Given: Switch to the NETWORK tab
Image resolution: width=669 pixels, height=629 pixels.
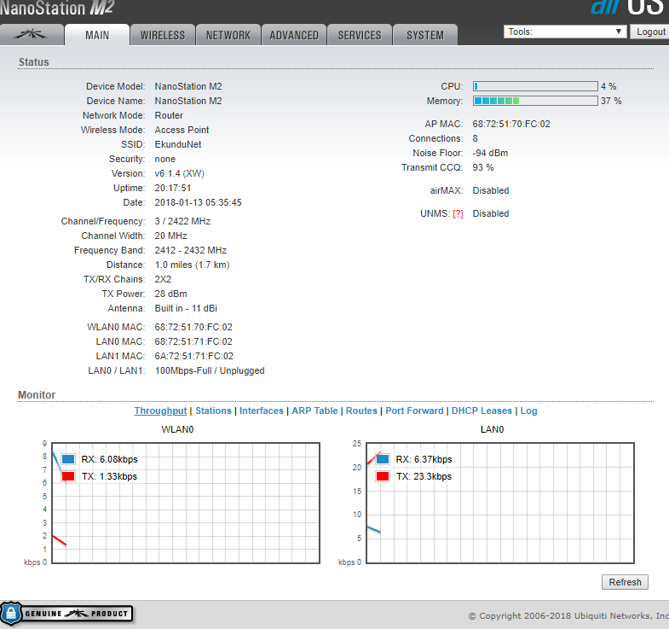Looking at the screenshot, I should 228,35.
